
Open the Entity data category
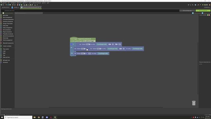pos(6,26)
